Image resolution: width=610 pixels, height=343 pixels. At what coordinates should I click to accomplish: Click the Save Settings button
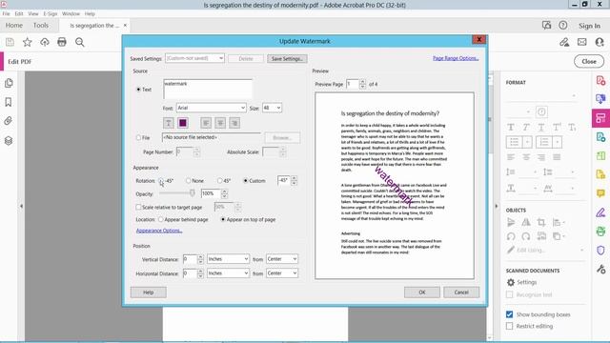coord(287,59)
